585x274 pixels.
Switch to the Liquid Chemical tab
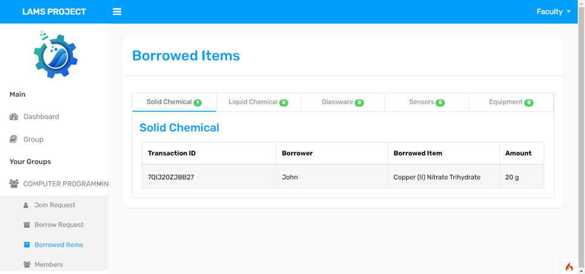point(258,102)
